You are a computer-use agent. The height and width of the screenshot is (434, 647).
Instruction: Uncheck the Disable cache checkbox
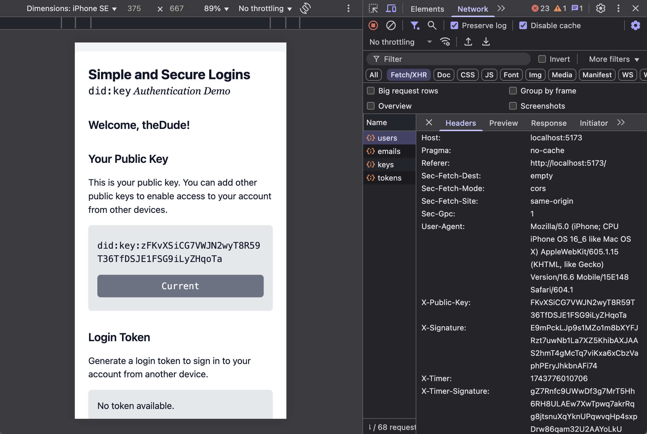click(523, 25)
